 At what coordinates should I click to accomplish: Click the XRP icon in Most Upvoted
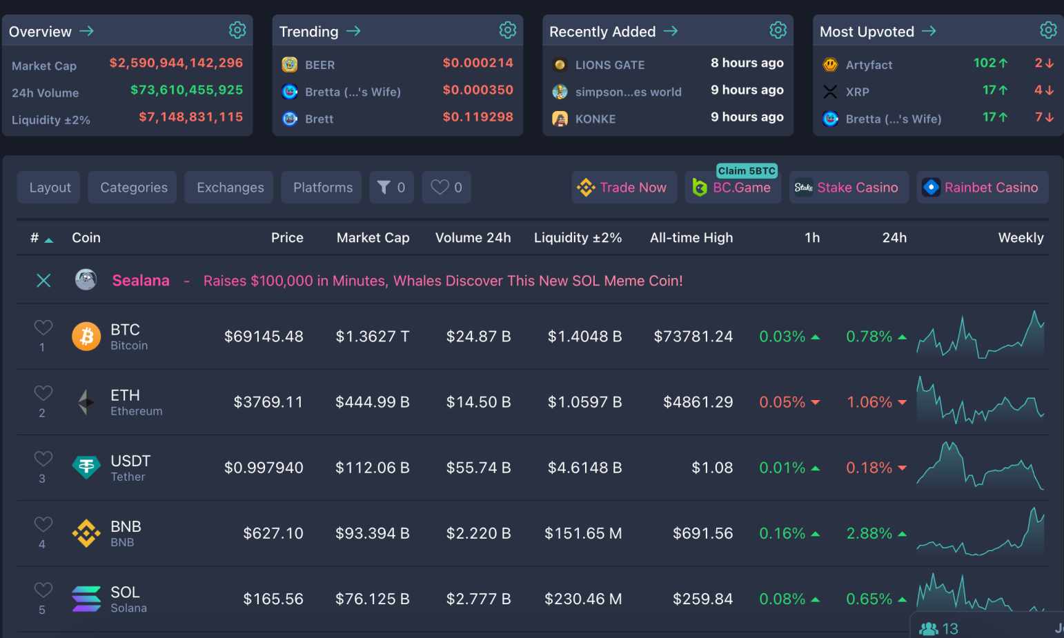click(829, 91)
